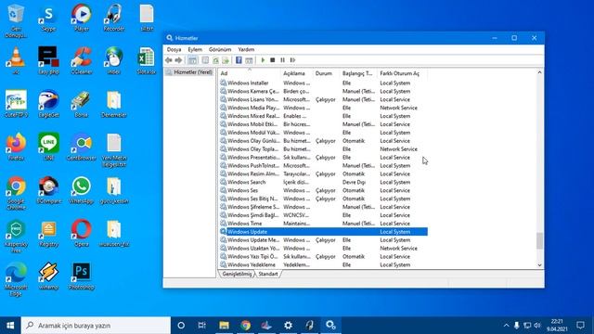This screenshot has height=334, width=594.
Task: Click the Export List toolbar icon
Action: click(x=226, y=60)
